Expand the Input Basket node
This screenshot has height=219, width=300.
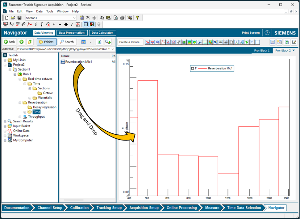[x=5, y=126]
